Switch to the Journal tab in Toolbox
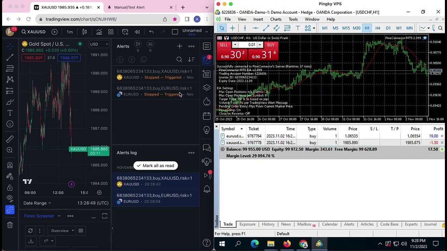This screenshot has width=447, height=251. click(x=430, y=224)
